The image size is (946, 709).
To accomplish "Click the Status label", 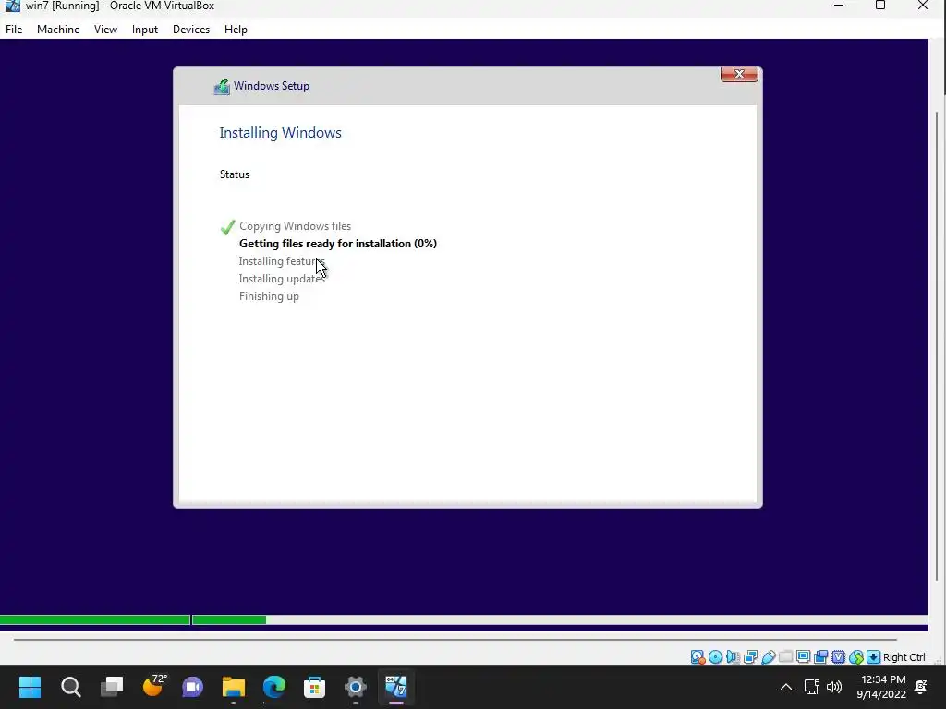I will click(x=235, y=174).
